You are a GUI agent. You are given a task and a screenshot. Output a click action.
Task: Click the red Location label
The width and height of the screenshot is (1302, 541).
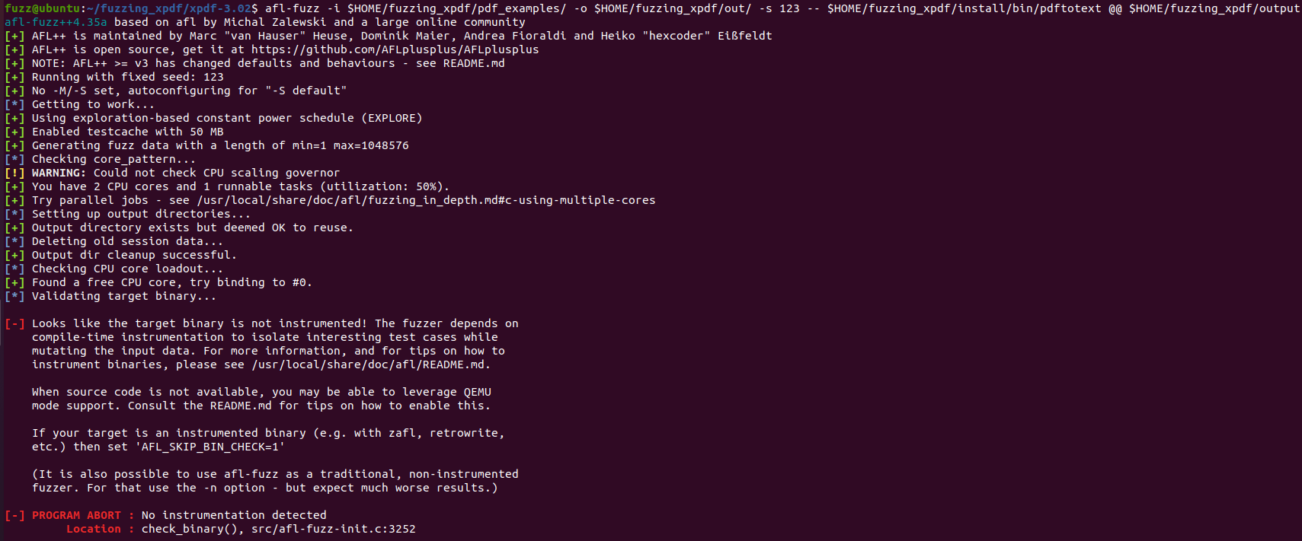coord(93,529)
